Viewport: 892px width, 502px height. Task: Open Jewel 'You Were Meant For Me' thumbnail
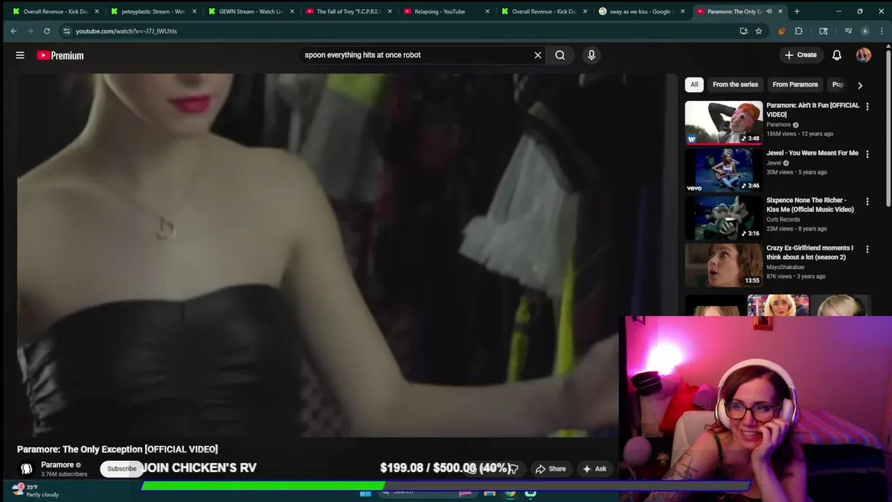coord(723,170)
